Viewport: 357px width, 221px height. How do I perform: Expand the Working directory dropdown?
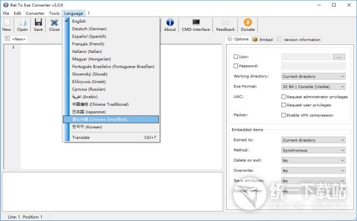314,77
